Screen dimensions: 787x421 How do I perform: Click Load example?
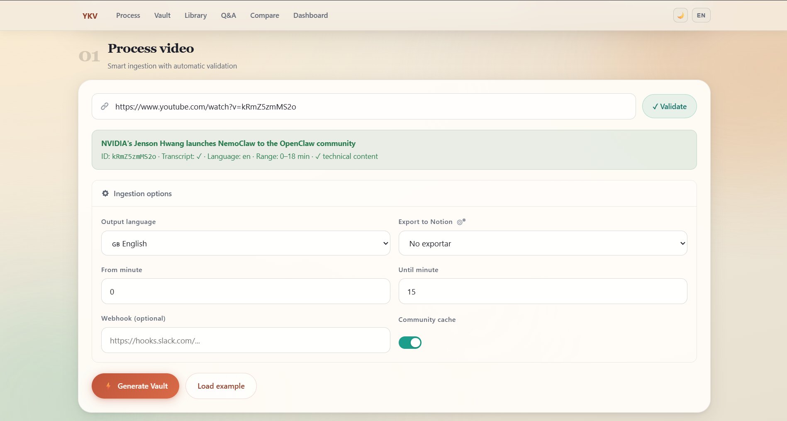pos(221,386)
